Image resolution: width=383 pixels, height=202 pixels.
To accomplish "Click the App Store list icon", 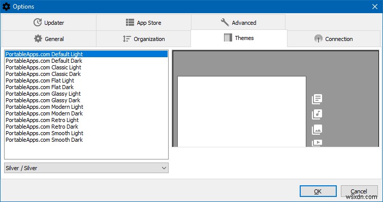I will pos(130,22).
